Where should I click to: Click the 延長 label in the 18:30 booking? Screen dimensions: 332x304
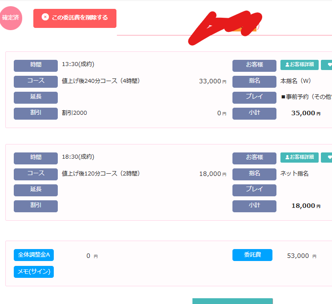pyautogui.click(x=36, y=190)
